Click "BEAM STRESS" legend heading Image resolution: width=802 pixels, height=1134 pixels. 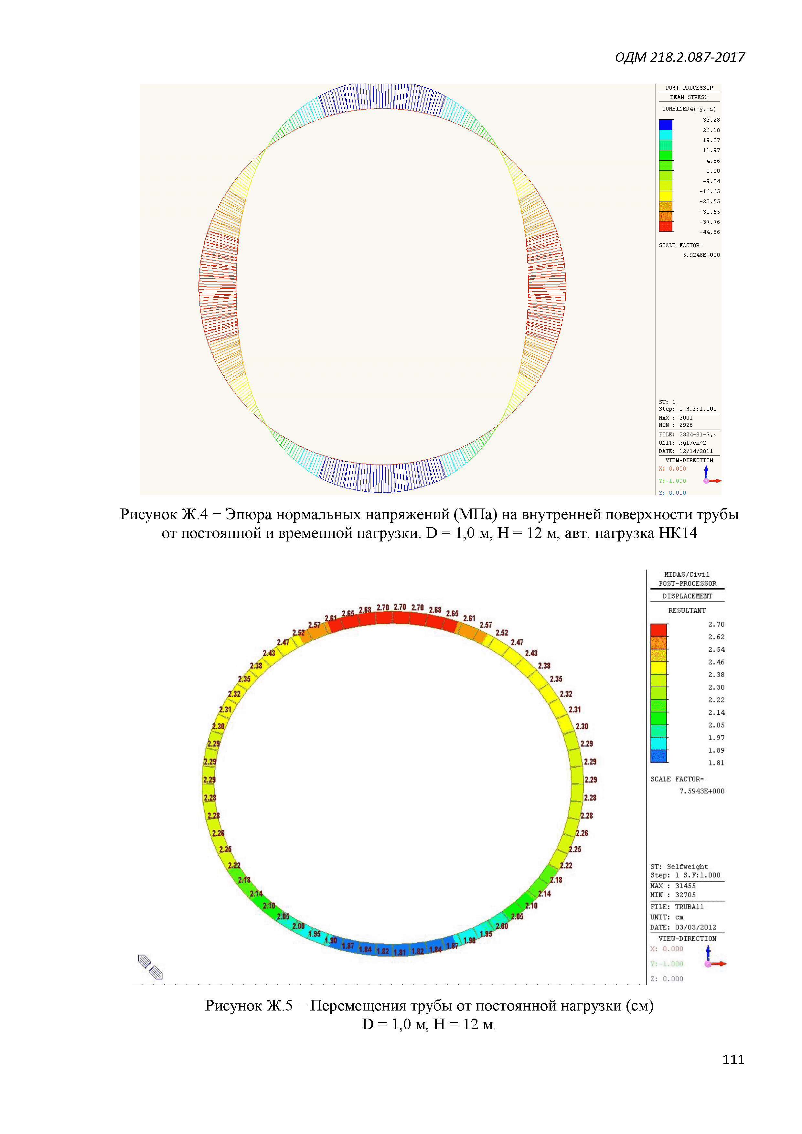[x=689, y=97]
